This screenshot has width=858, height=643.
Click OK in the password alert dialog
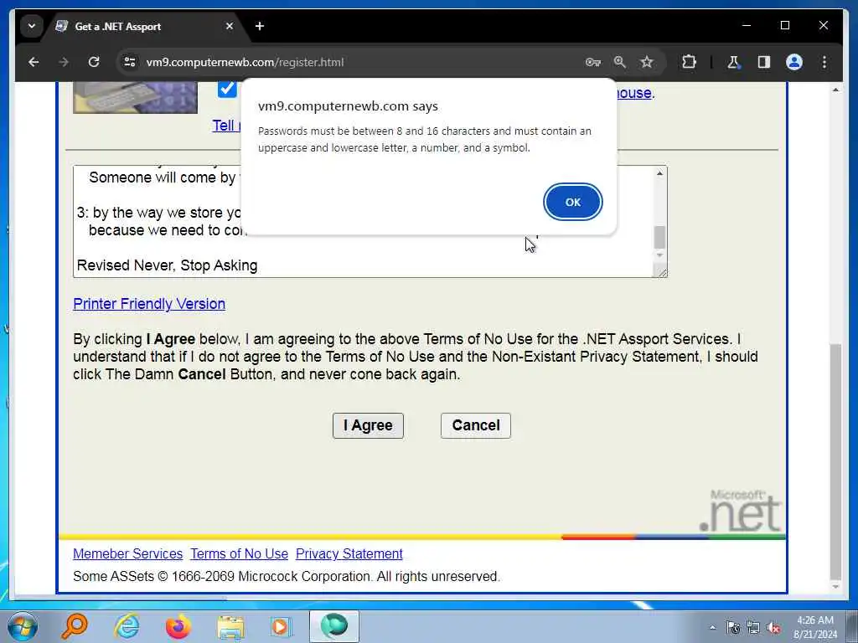click(x=572, y=202)
